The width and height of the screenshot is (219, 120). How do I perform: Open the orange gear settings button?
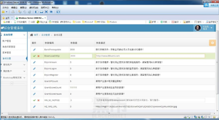212,43
